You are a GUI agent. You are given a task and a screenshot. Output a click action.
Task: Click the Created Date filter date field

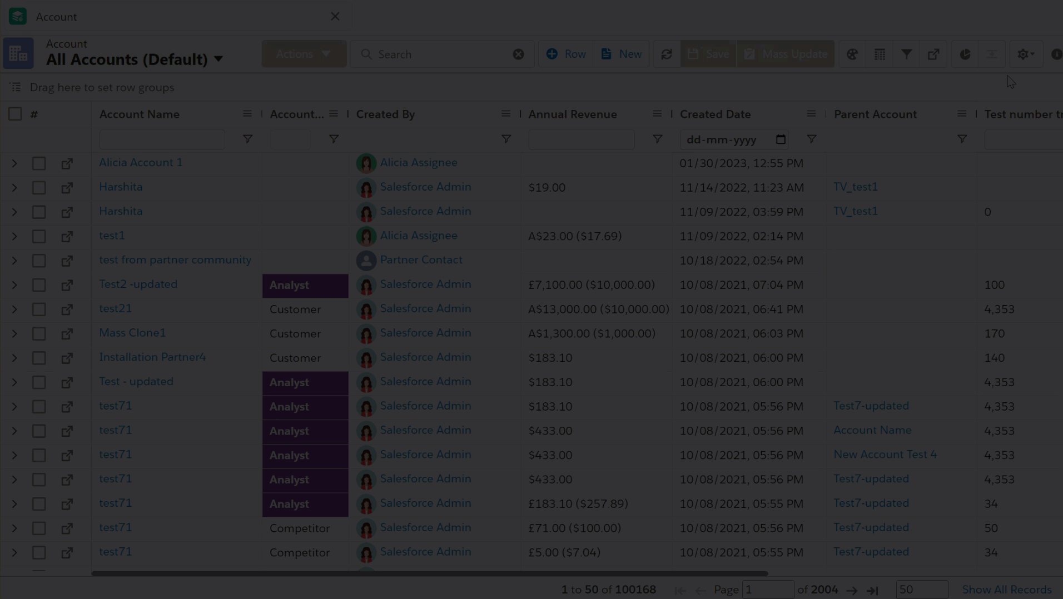[728, 139]
